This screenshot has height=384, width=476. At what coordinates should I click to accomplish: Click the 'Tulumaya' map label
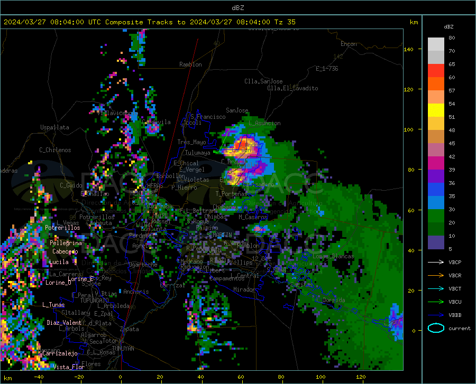tap(197, 153)
